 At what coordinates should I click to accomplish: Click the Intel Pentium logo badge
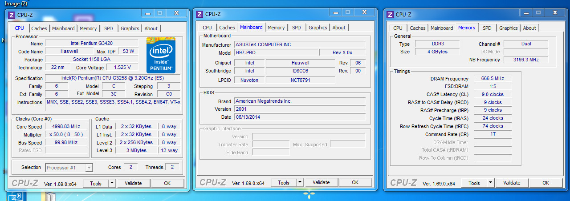[x=161, y=56]
